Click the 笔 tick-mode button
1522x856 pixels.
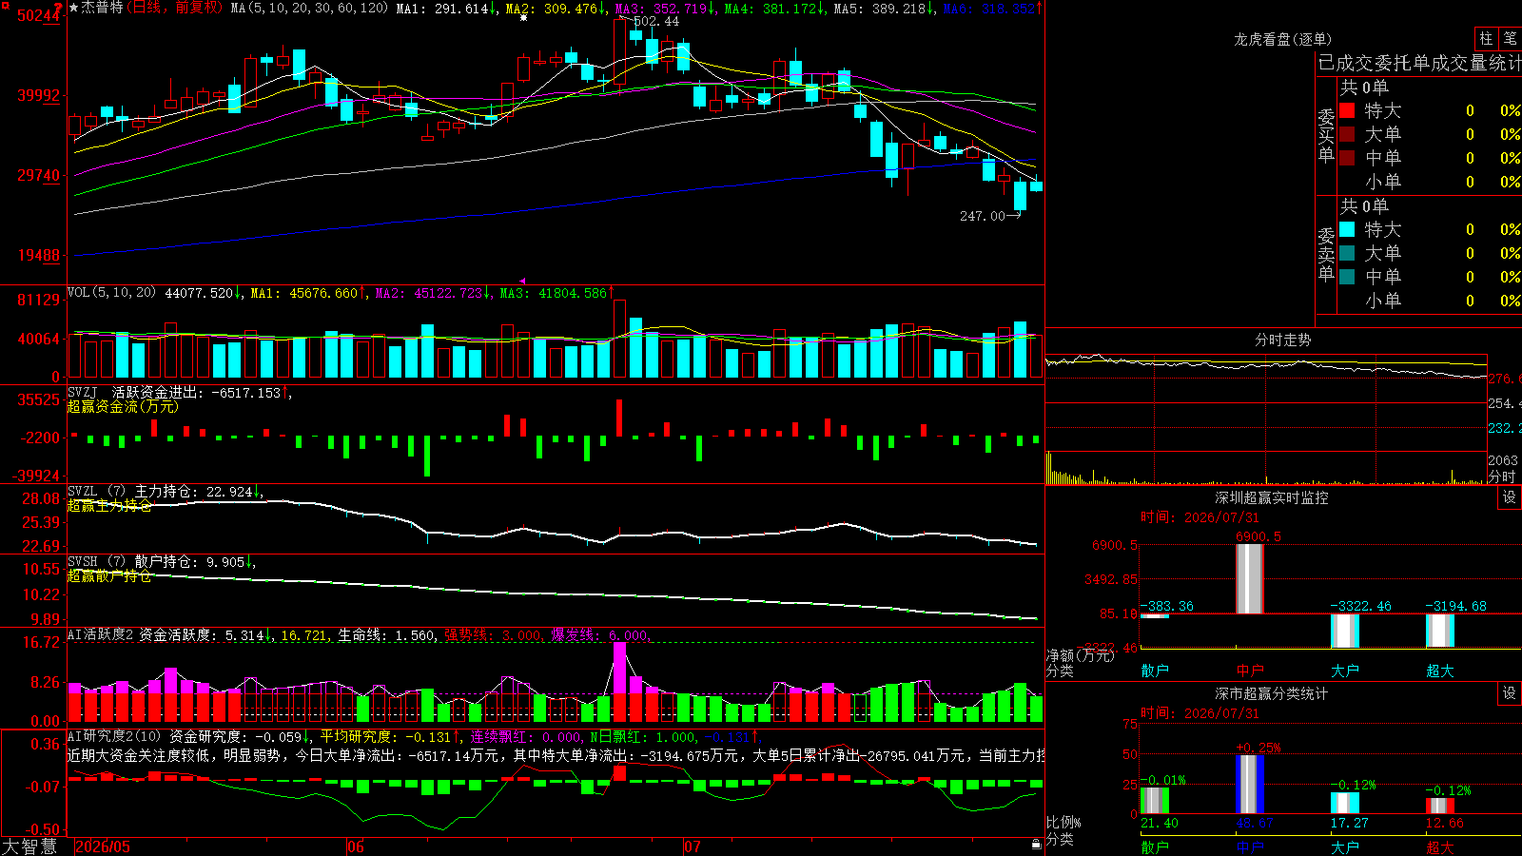tap(1510, 39)
